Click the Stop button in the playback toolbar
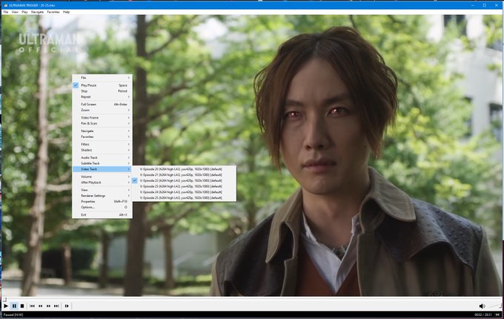Image resolution: width=504 pixels, height=319 pixels. tap(22, 306)
